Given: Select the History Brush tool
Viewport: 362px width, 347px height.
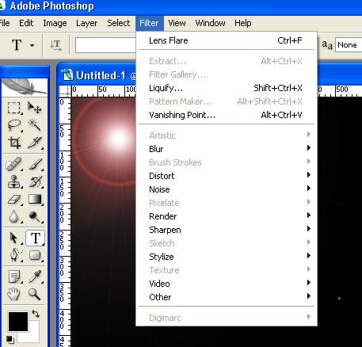Looking at the screenshot, I should (35, 181).
